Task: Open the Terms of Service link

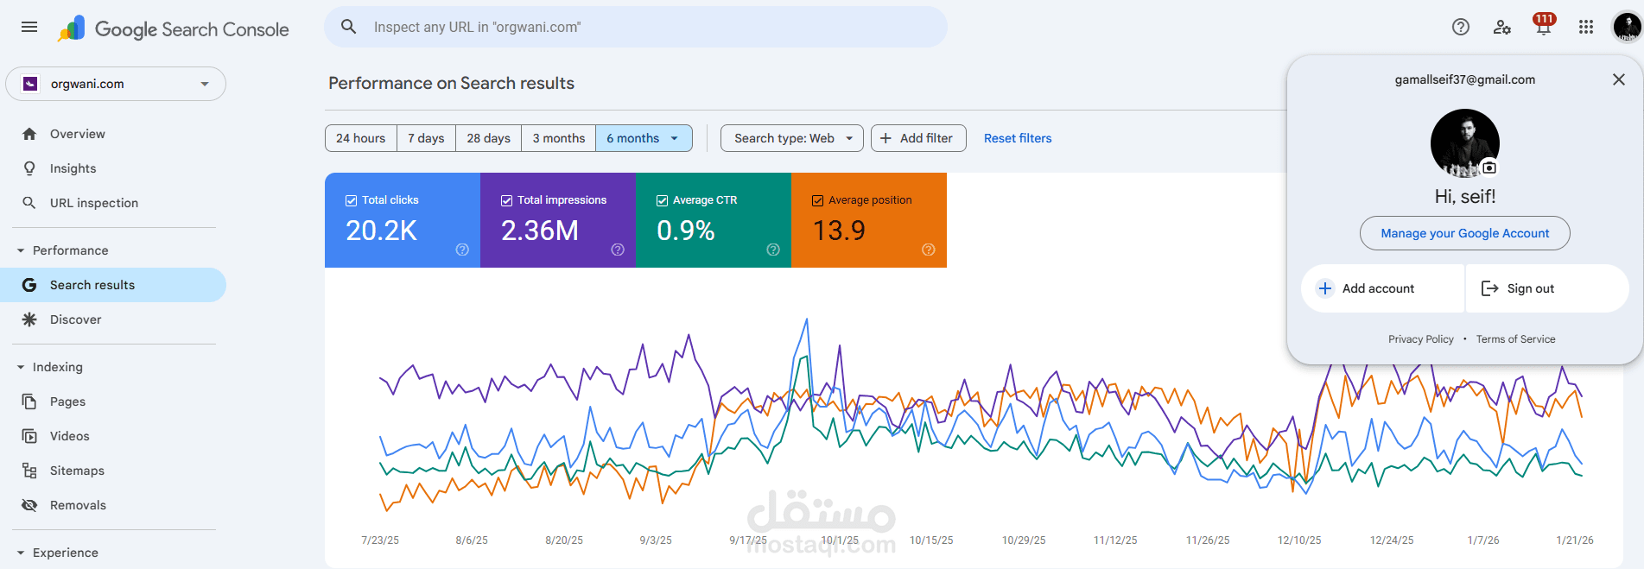Action: [1515, 339]
